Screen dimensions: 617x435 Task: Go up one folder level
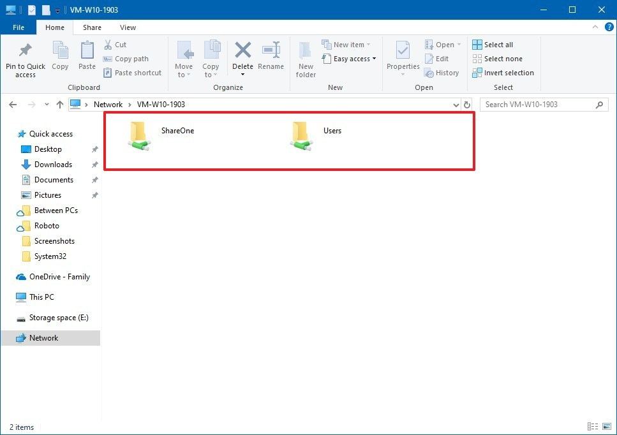(60, 104)
